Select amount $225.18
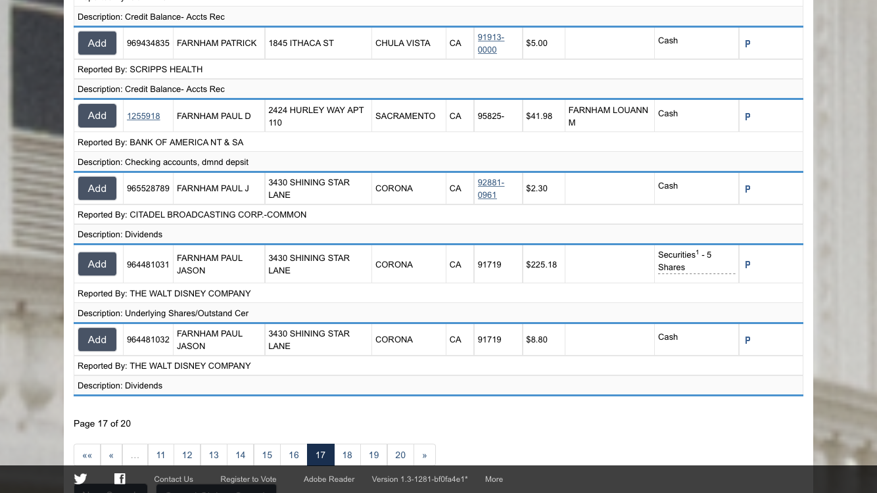877x493 pixels. coord(541,265)
